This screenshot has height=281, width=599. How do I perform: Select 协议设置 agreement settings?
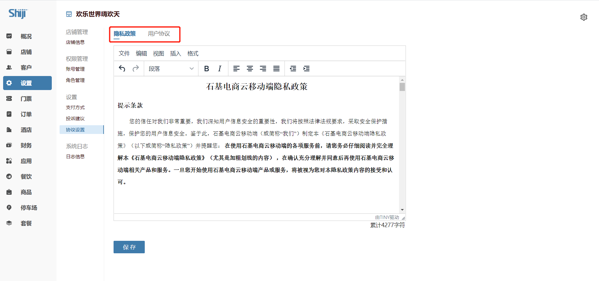(81, 130)
